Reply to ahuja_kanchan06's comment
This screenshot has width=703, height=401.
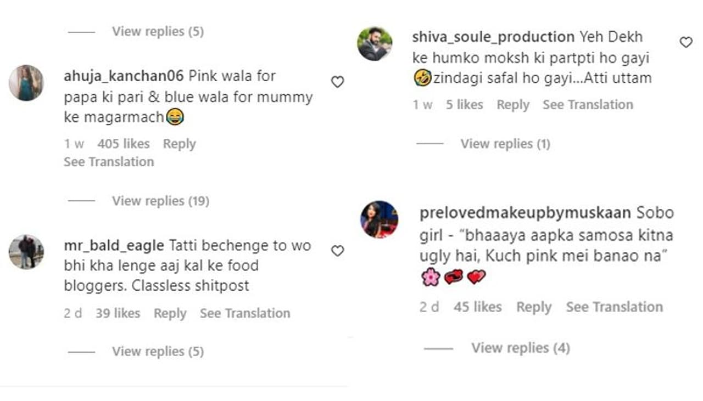179,144
